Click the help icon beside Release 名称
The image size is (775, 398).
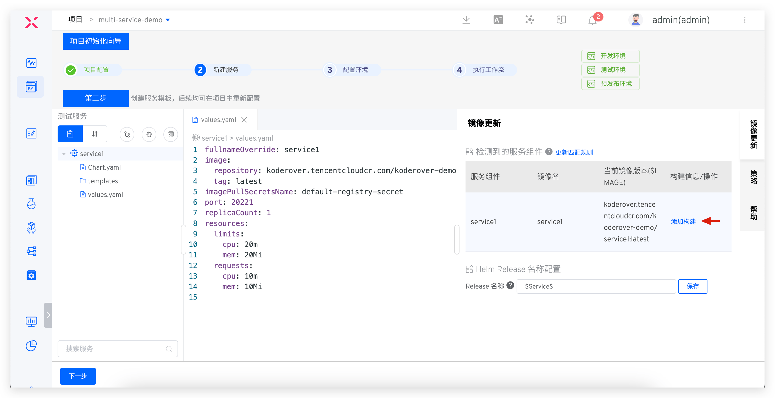[x=510, y=285]
